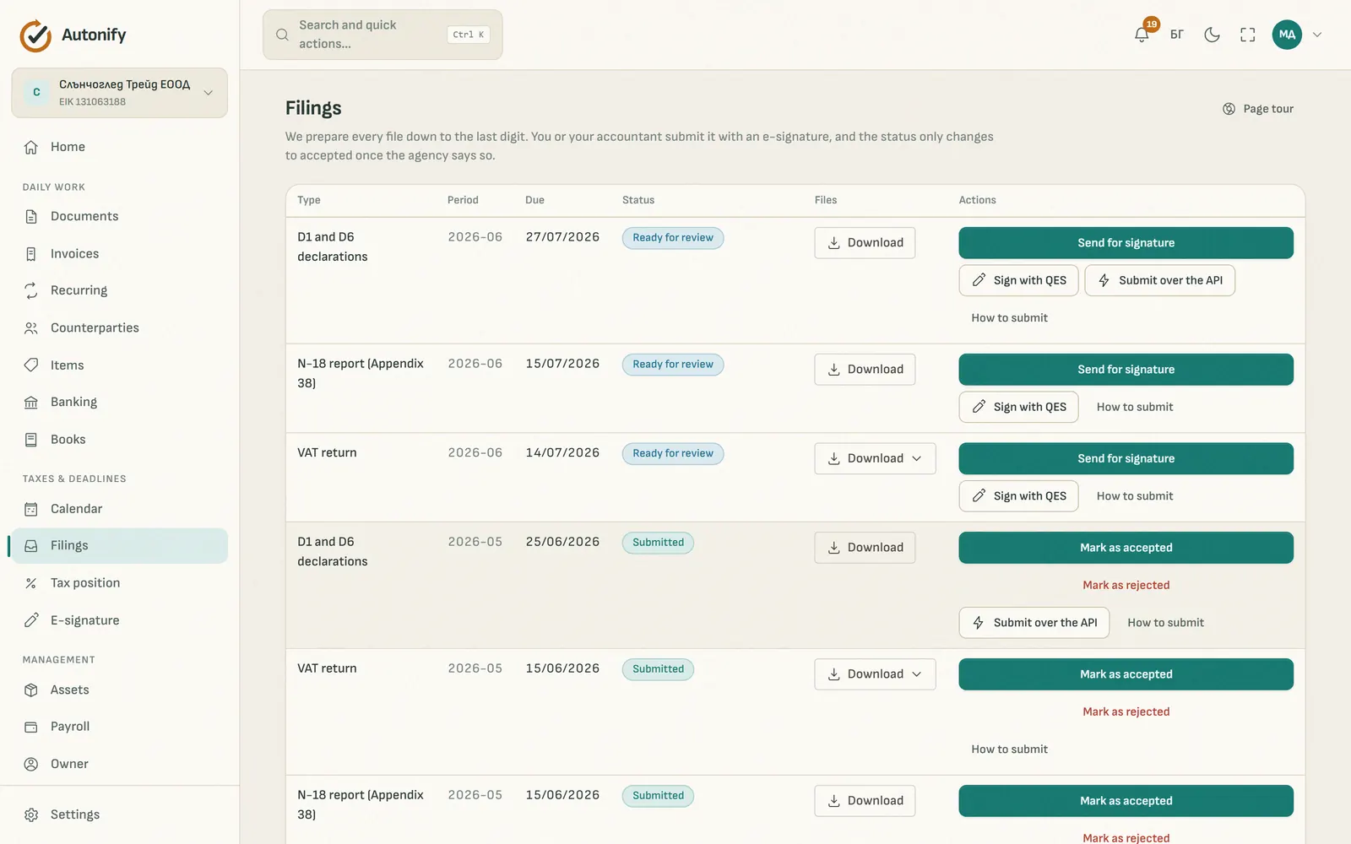The image size is (1351, 844).
Task: Mark the 2026-05 VAT return as accepted
Action: coord(1126,674)
